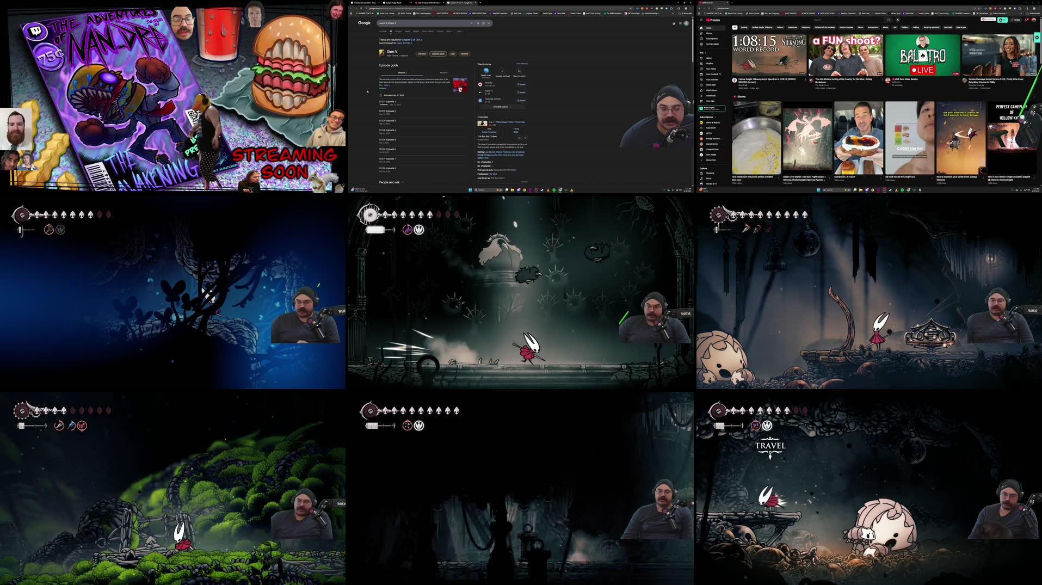The height and width of the screenshot is (585, 1042).
Task: Open the Balatro LIVE stream thumbnail
Action: (923, 55)
